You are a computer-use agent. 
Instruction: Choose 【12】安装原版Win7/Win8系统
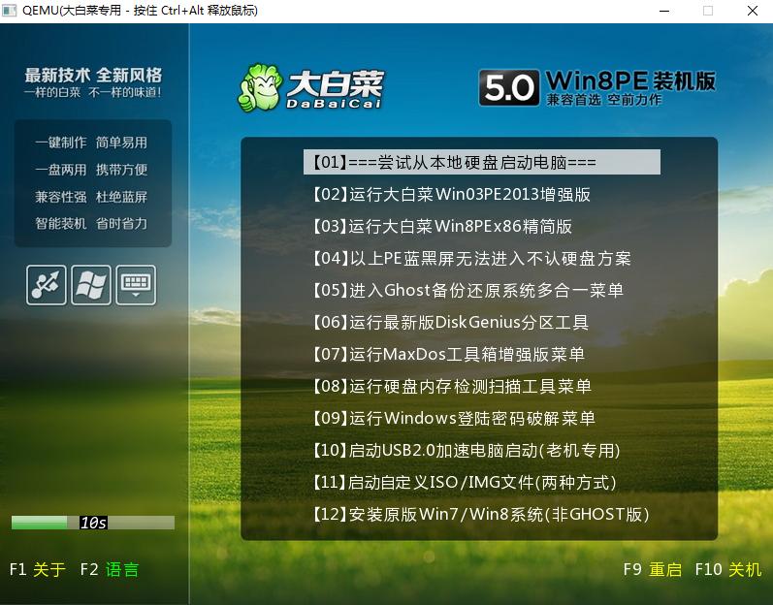click(x=481, y=515)
